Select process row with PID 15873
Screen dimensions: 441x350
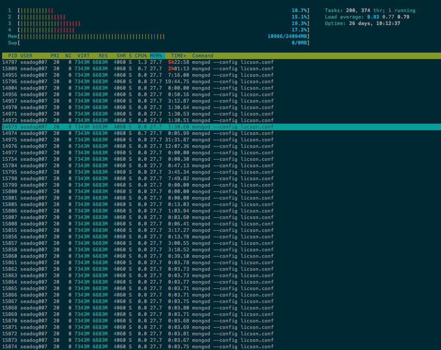pyautogui.click(x=221, y=340)
